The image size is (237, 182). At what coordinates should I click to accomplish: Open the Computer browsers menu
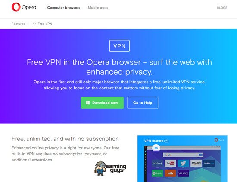click(x=64, y=8)
